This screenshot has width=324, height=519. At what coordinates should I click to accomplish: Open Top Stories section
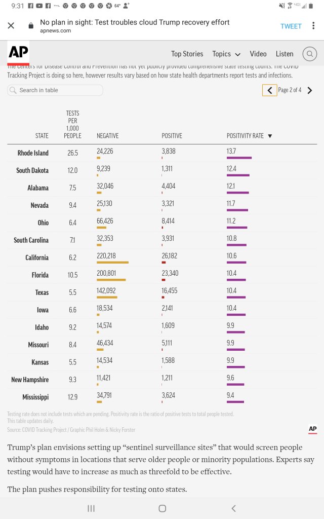click(187, 54)
